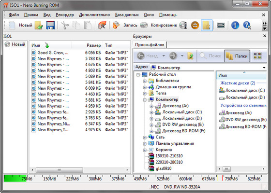Click the burning flame Запись icon
Viewport: 271px width, 193px height.
[116, 25]
